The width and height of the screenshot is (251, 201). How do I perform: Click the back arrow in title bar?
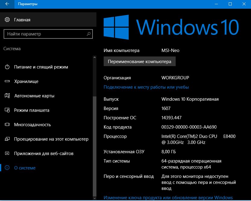tap(7, 4)
